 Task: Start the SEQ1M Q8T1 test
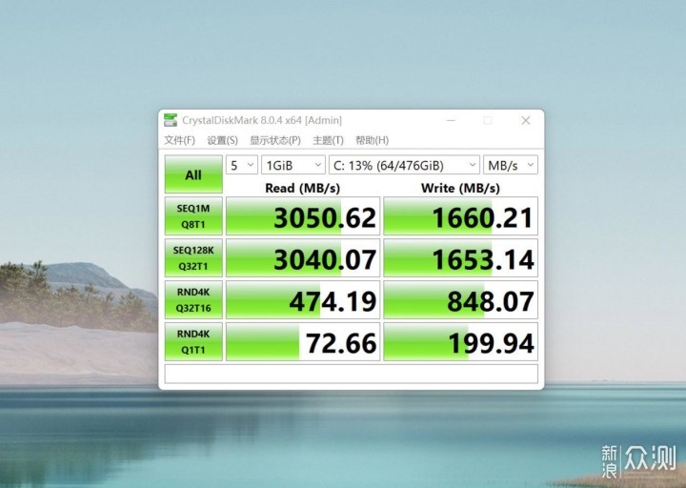click(193, 215)
